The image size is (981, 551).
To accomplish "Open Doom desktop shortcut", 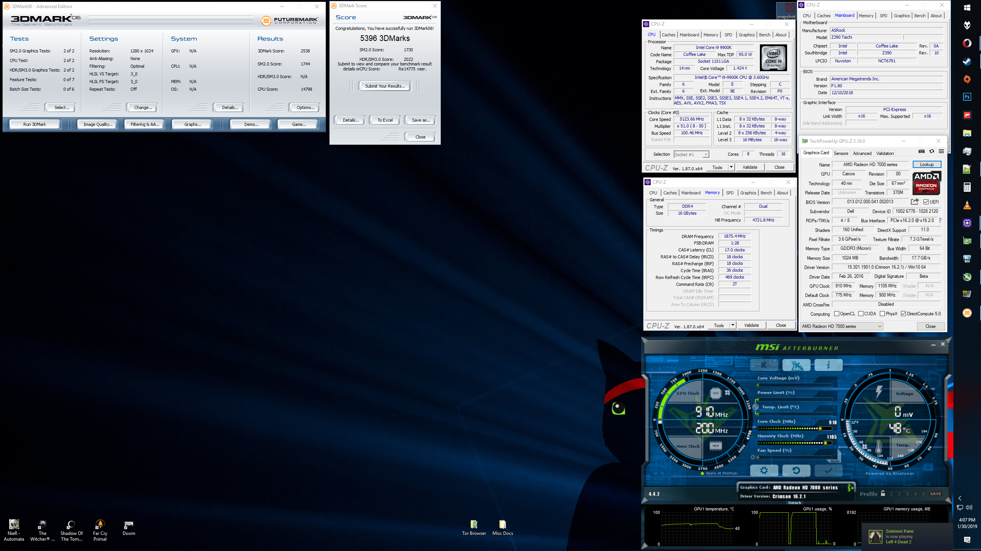I will pos(129,528).
